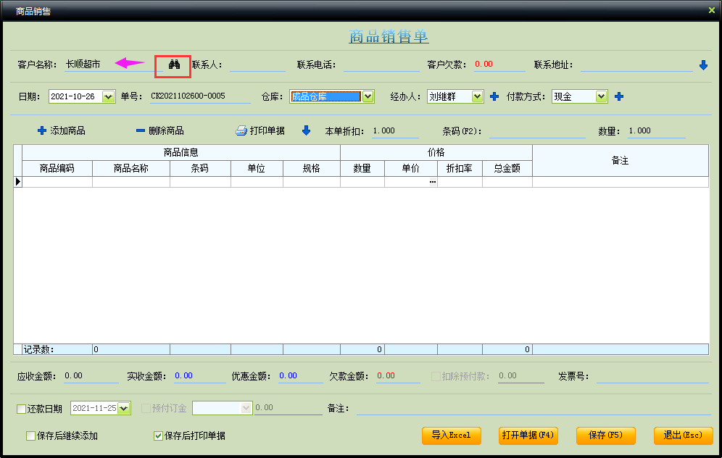This screenshot has height=458, width=722.
Task: Click the 商品名称 column header
Action: point(131,168)
